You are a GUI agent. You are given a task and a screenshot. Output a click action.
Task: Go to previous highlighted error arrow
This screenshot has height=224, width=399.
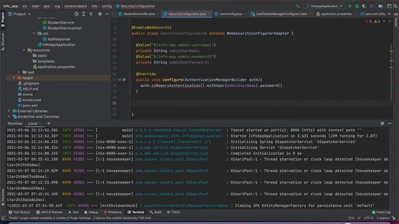point(384,21)
